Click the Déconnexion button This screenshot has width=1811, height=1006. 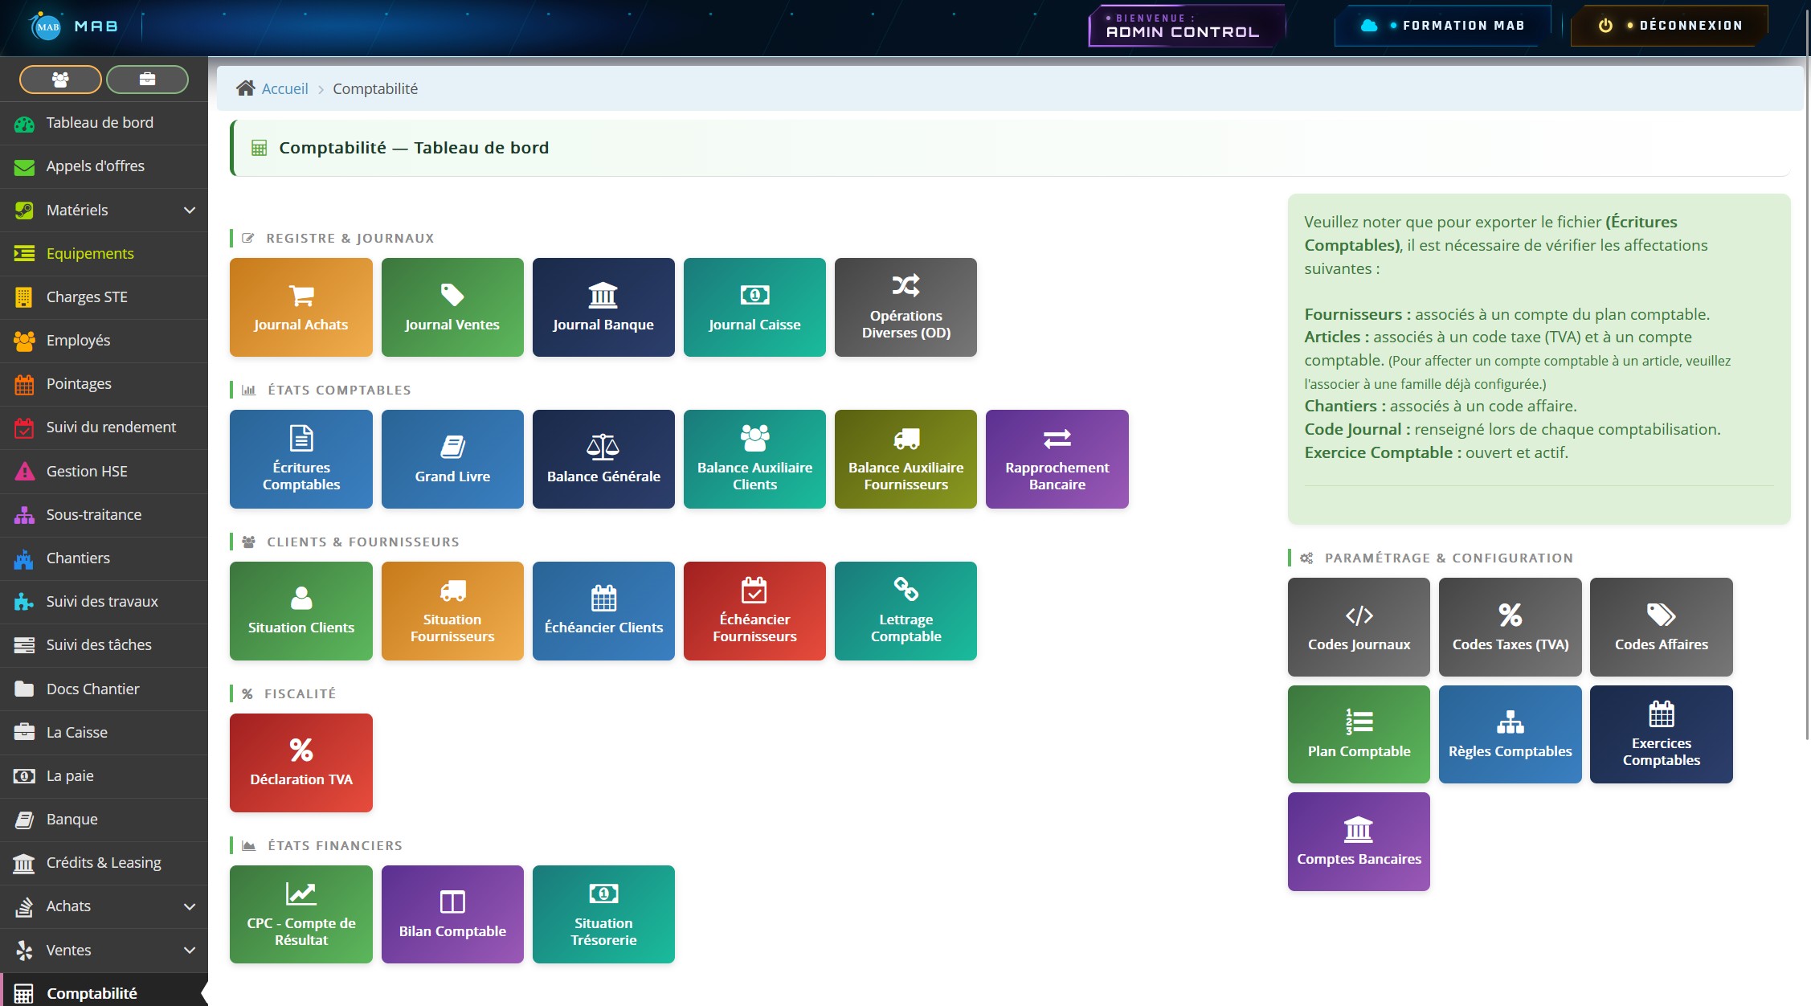coord(1671,26)
